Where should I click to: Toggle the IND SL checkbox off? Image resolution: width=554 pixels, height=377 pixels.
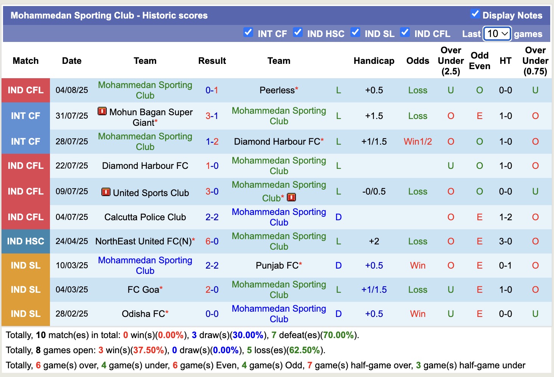pyautogui.click(x=355, y=33)
